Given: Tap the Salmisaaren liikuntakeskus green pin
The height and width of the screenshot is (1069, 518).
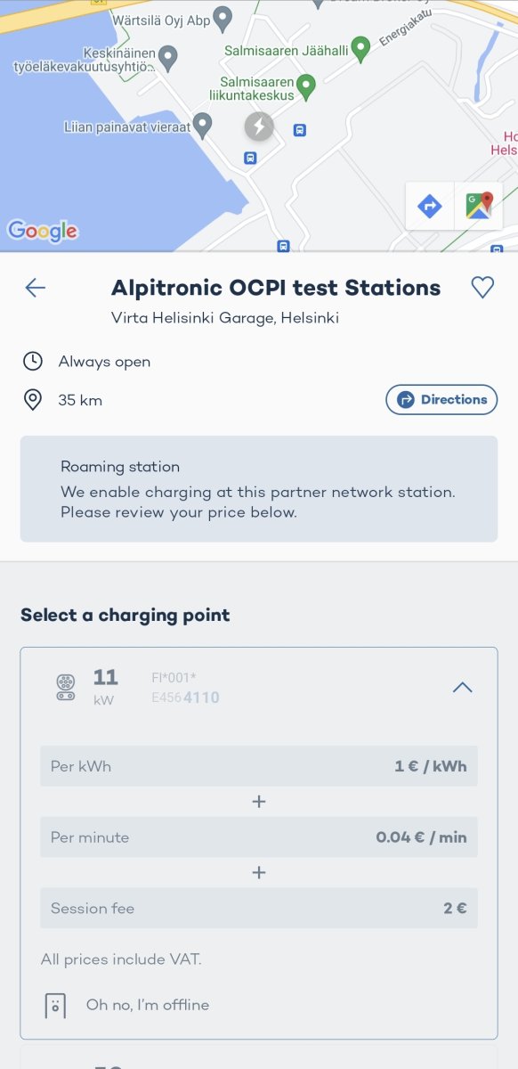Looking at the screenshot, I should (306, 86).
